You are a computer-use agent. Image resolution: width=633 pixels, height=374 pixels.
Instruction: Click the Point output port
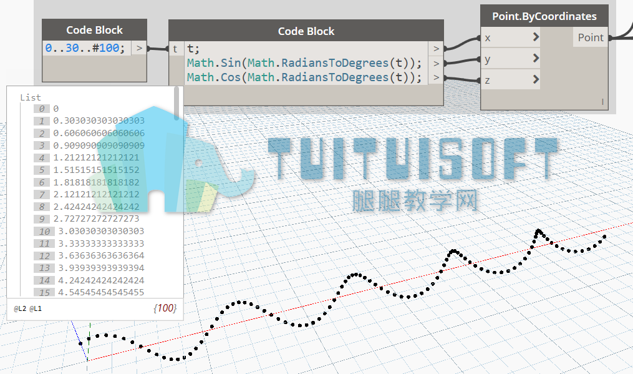(x=591, y=37)
